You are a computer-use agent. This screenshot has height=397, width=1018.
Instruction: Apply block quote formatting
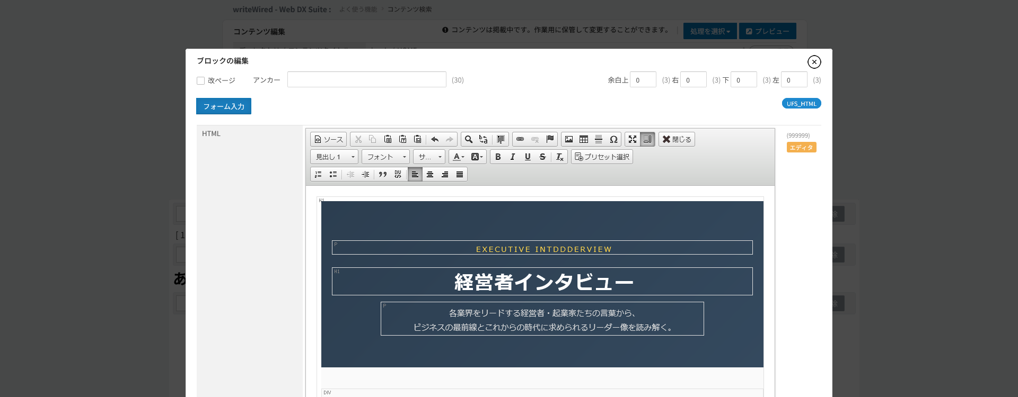[x=383, y=174]
